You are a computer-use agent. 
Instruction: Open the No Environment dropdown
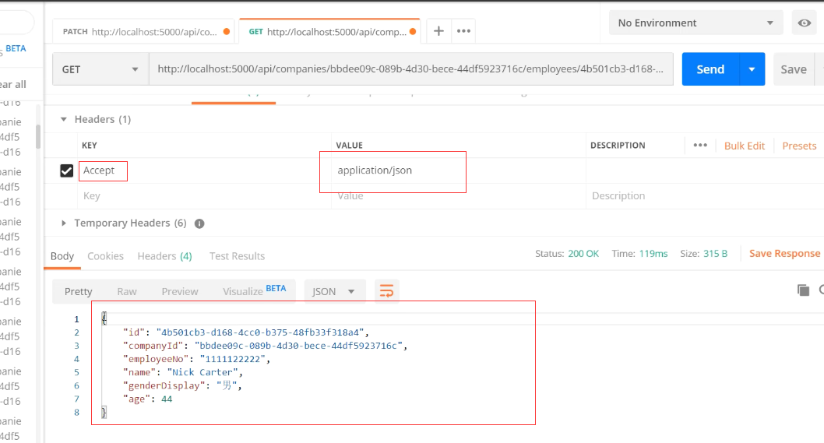coord(695,23)
